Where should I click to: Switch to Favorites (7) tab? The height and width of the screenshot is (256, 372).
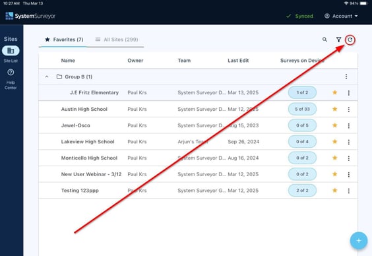tap(64, 40)
